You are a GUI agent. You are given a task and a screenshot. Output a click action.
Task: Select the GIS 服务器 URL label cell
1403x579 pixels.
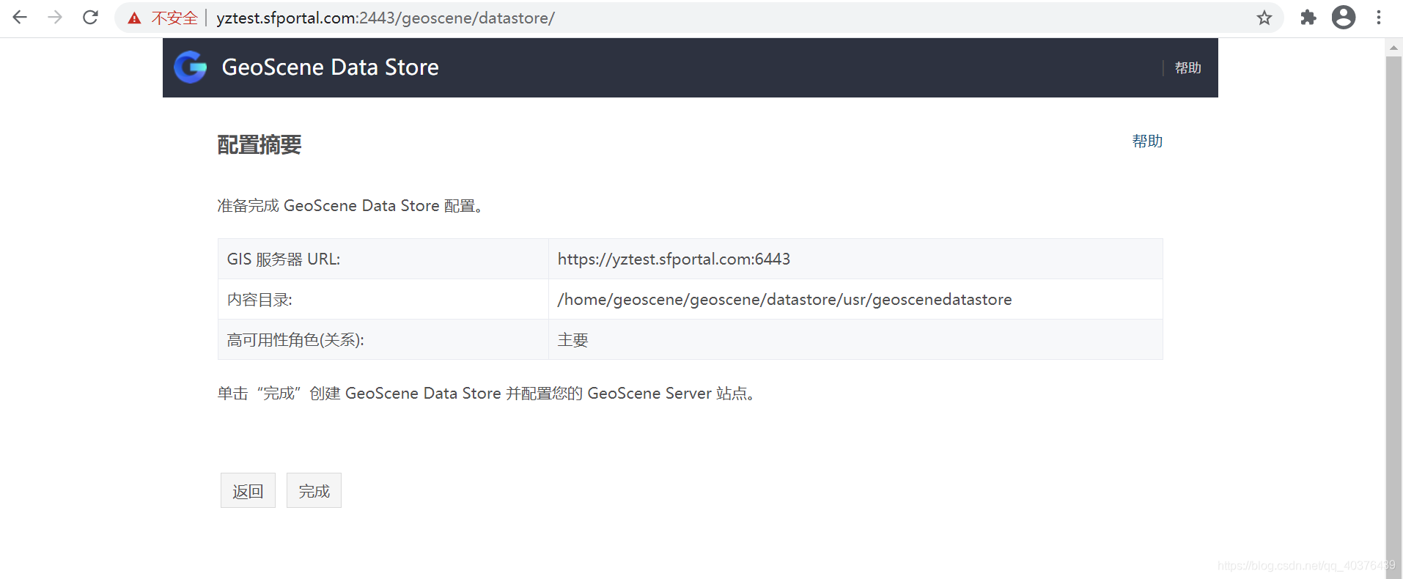tap(383, 259)
